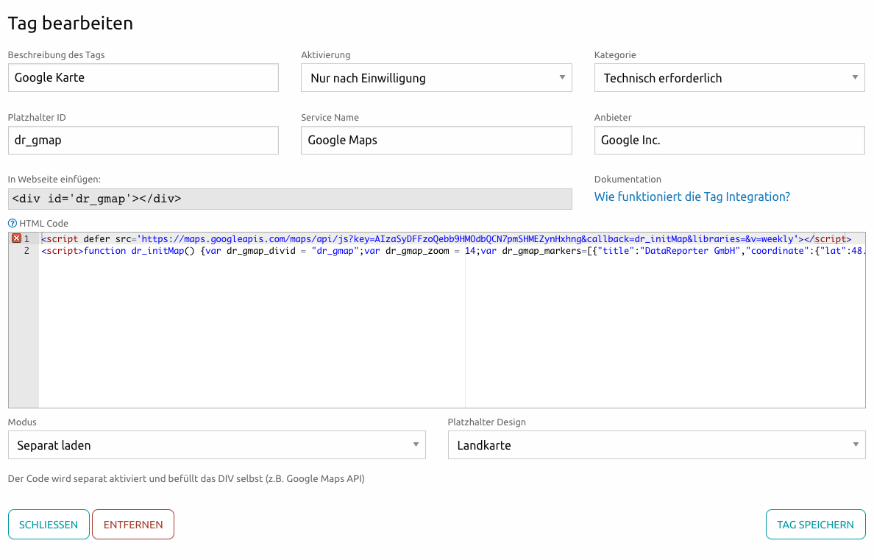Screen dimensions: 874x560
Task: Place cursor on line 2 of the code
Action: tap(294, 251)
